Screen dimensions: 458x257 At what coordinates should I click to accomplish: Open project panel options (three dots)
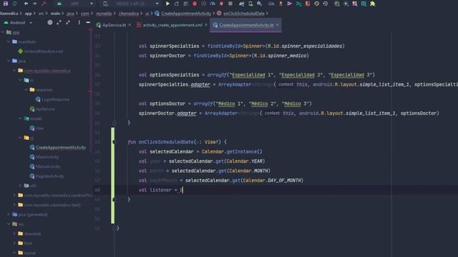(x=79, y=22)
